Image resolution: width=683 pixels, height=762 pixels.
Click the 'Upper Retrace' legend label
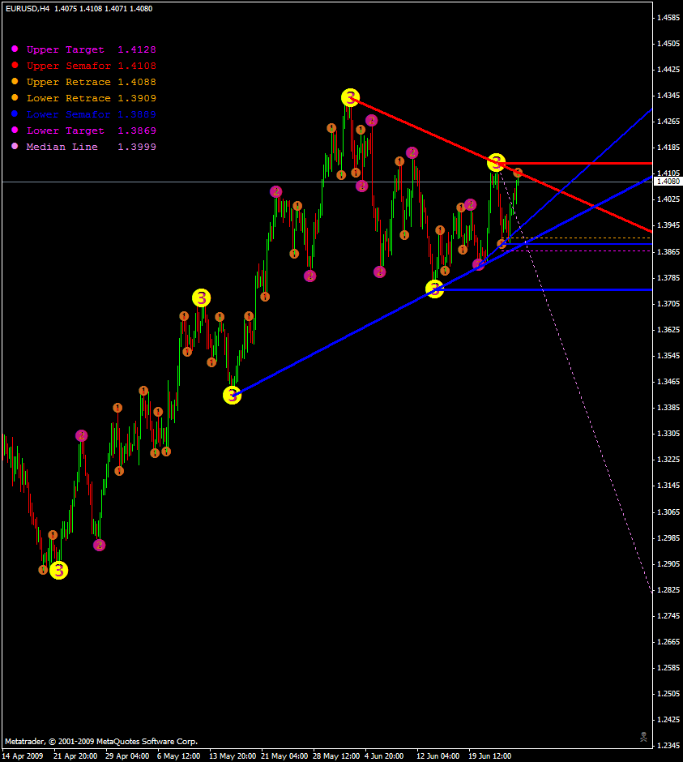pyautogui.click(x=69, y=82)
